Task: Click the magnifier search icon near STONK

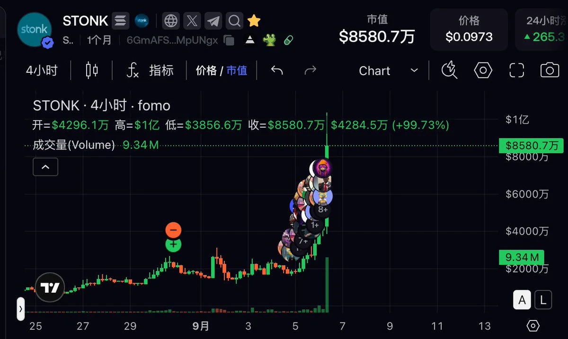Action: coord(234,21)
